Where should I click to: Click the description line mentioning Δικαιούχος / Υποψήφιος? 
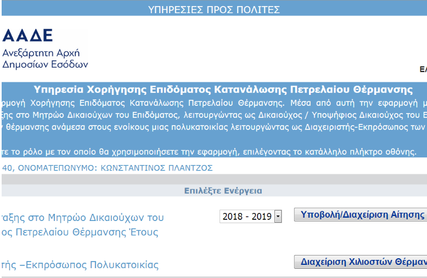click(x=214, y=115)
